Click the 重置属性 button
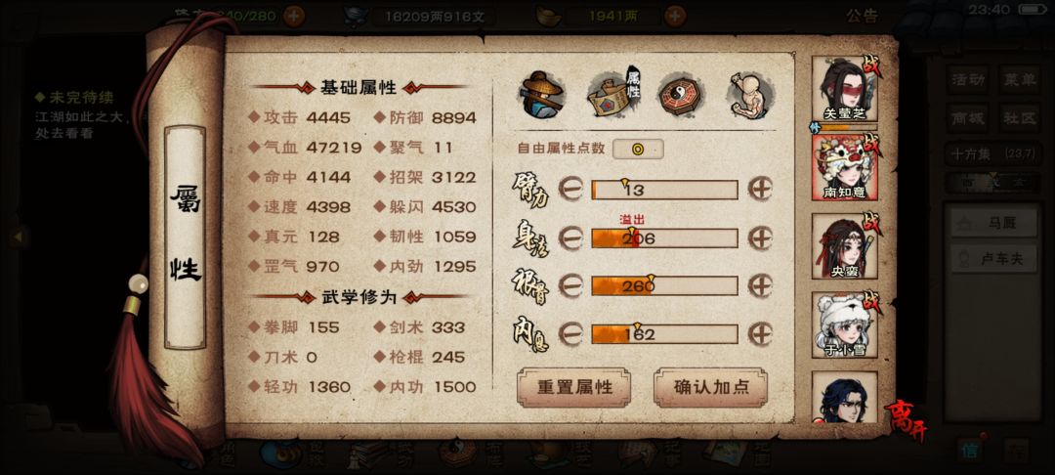Viewport: 1055px width, 475px height. tap(574, 388)
